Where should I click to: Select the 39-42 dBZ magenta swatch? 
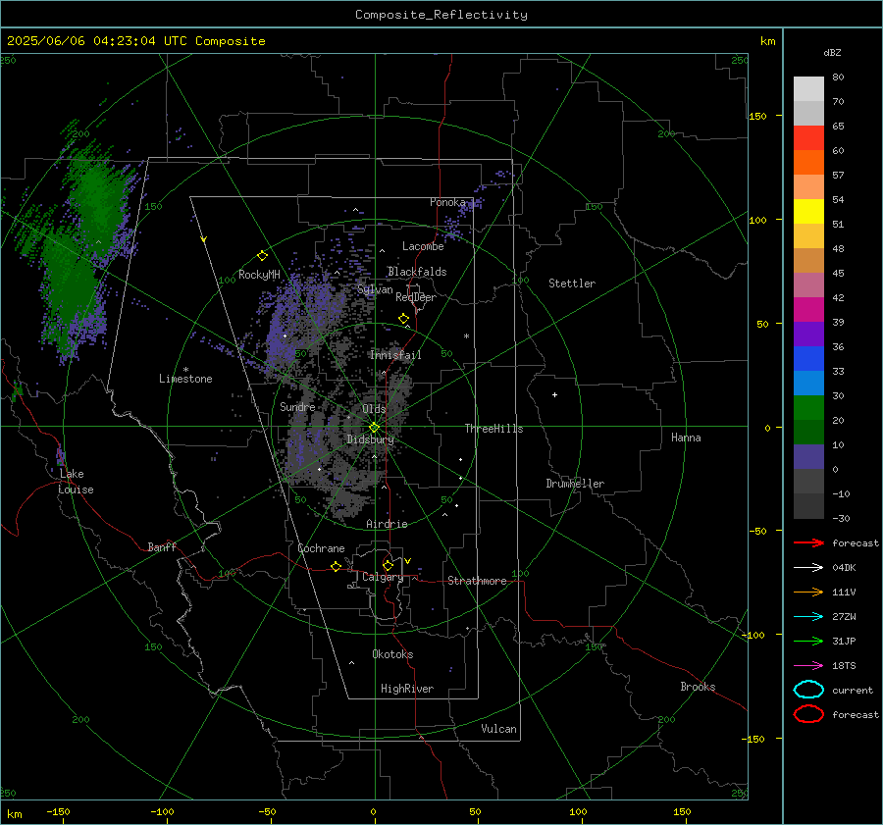click(x=808, y=310)
